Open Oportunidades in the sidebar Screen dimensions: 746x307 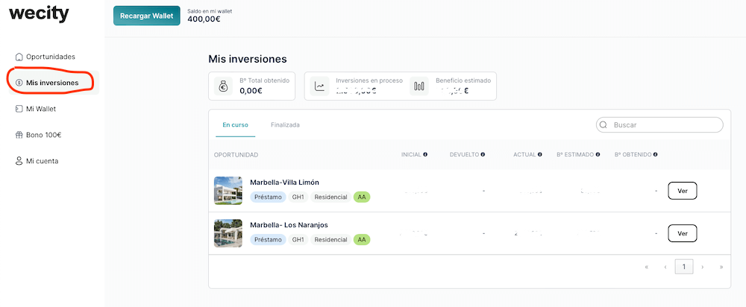[x=46, y=57]
